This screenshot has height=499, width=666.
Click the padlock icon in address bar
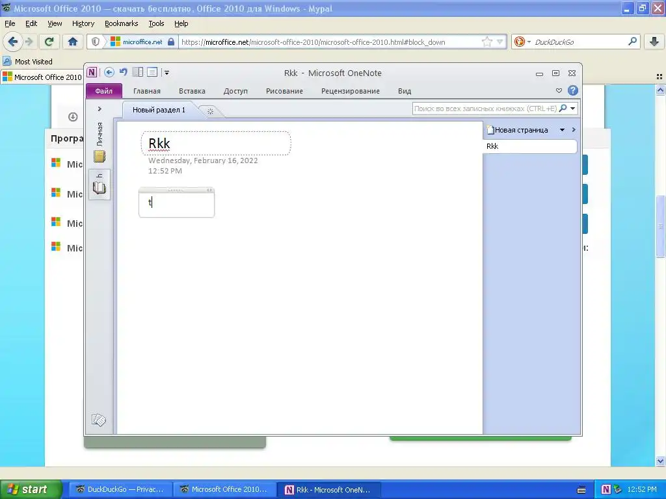171,42
